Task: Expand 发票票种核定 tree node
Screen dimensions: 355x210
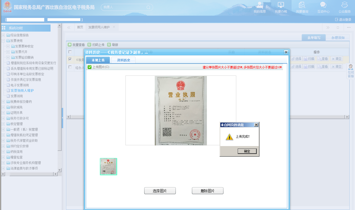Action: 8,46
